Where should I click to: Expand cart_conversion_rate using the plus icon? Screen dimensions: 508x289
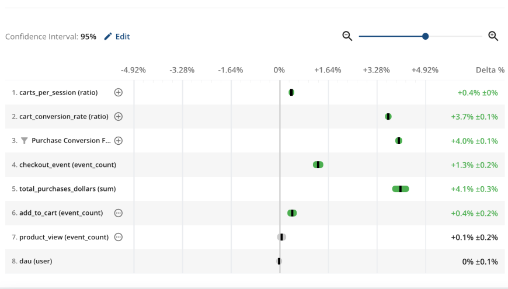coord(118,117)
